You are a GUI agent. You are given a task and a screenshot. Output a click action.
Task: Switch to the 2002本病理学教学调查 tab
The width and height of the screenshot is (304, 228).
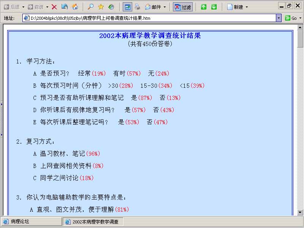coord(93,222)
